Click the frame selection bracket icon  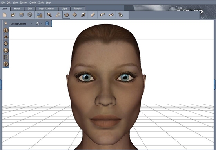click(6, 57)
